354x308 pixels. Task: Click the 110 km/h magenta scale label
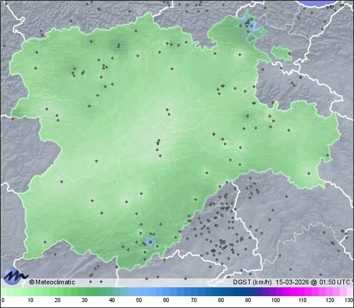click(302, 300)
